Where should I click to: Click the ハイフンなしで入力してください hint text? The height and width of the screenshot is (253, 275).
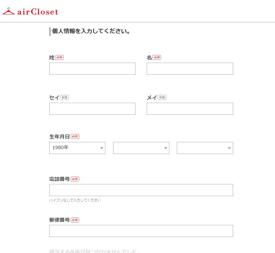pyautogui.click(x=75, y=200)
